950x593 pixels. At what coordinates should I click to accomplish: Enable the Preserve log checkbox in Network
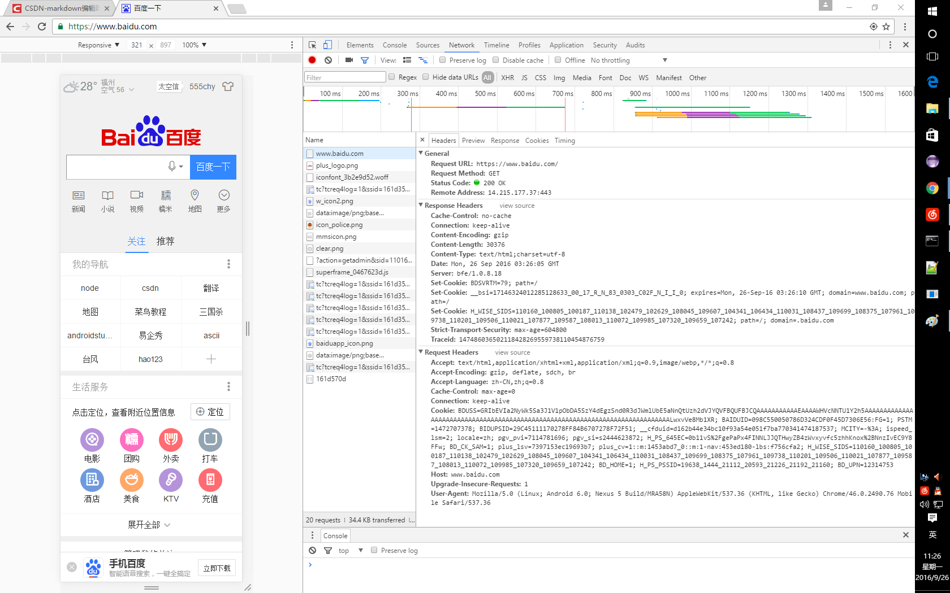(x=443, y=60)
